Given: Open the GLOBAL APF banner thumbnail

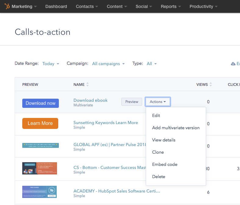Looking at the screenshot, I should [x=41, y=145].
